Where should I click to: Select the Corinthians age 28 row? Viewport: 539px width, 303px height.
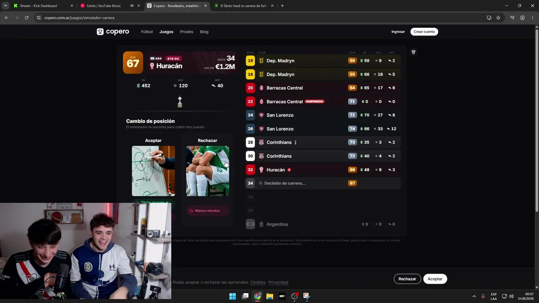323,142
